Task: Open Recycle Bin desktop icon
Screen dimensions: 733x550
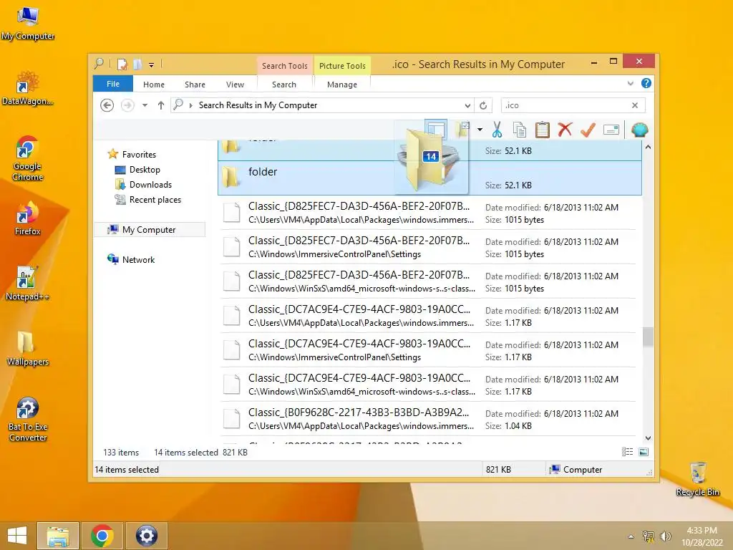Action: click(697, 478)
